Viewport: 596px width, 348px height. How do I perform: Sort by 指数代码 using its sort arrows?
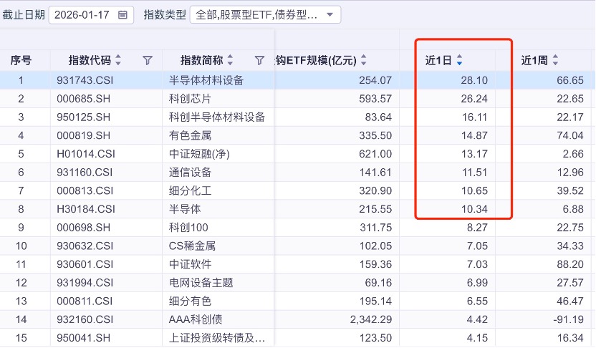[118, 61]
